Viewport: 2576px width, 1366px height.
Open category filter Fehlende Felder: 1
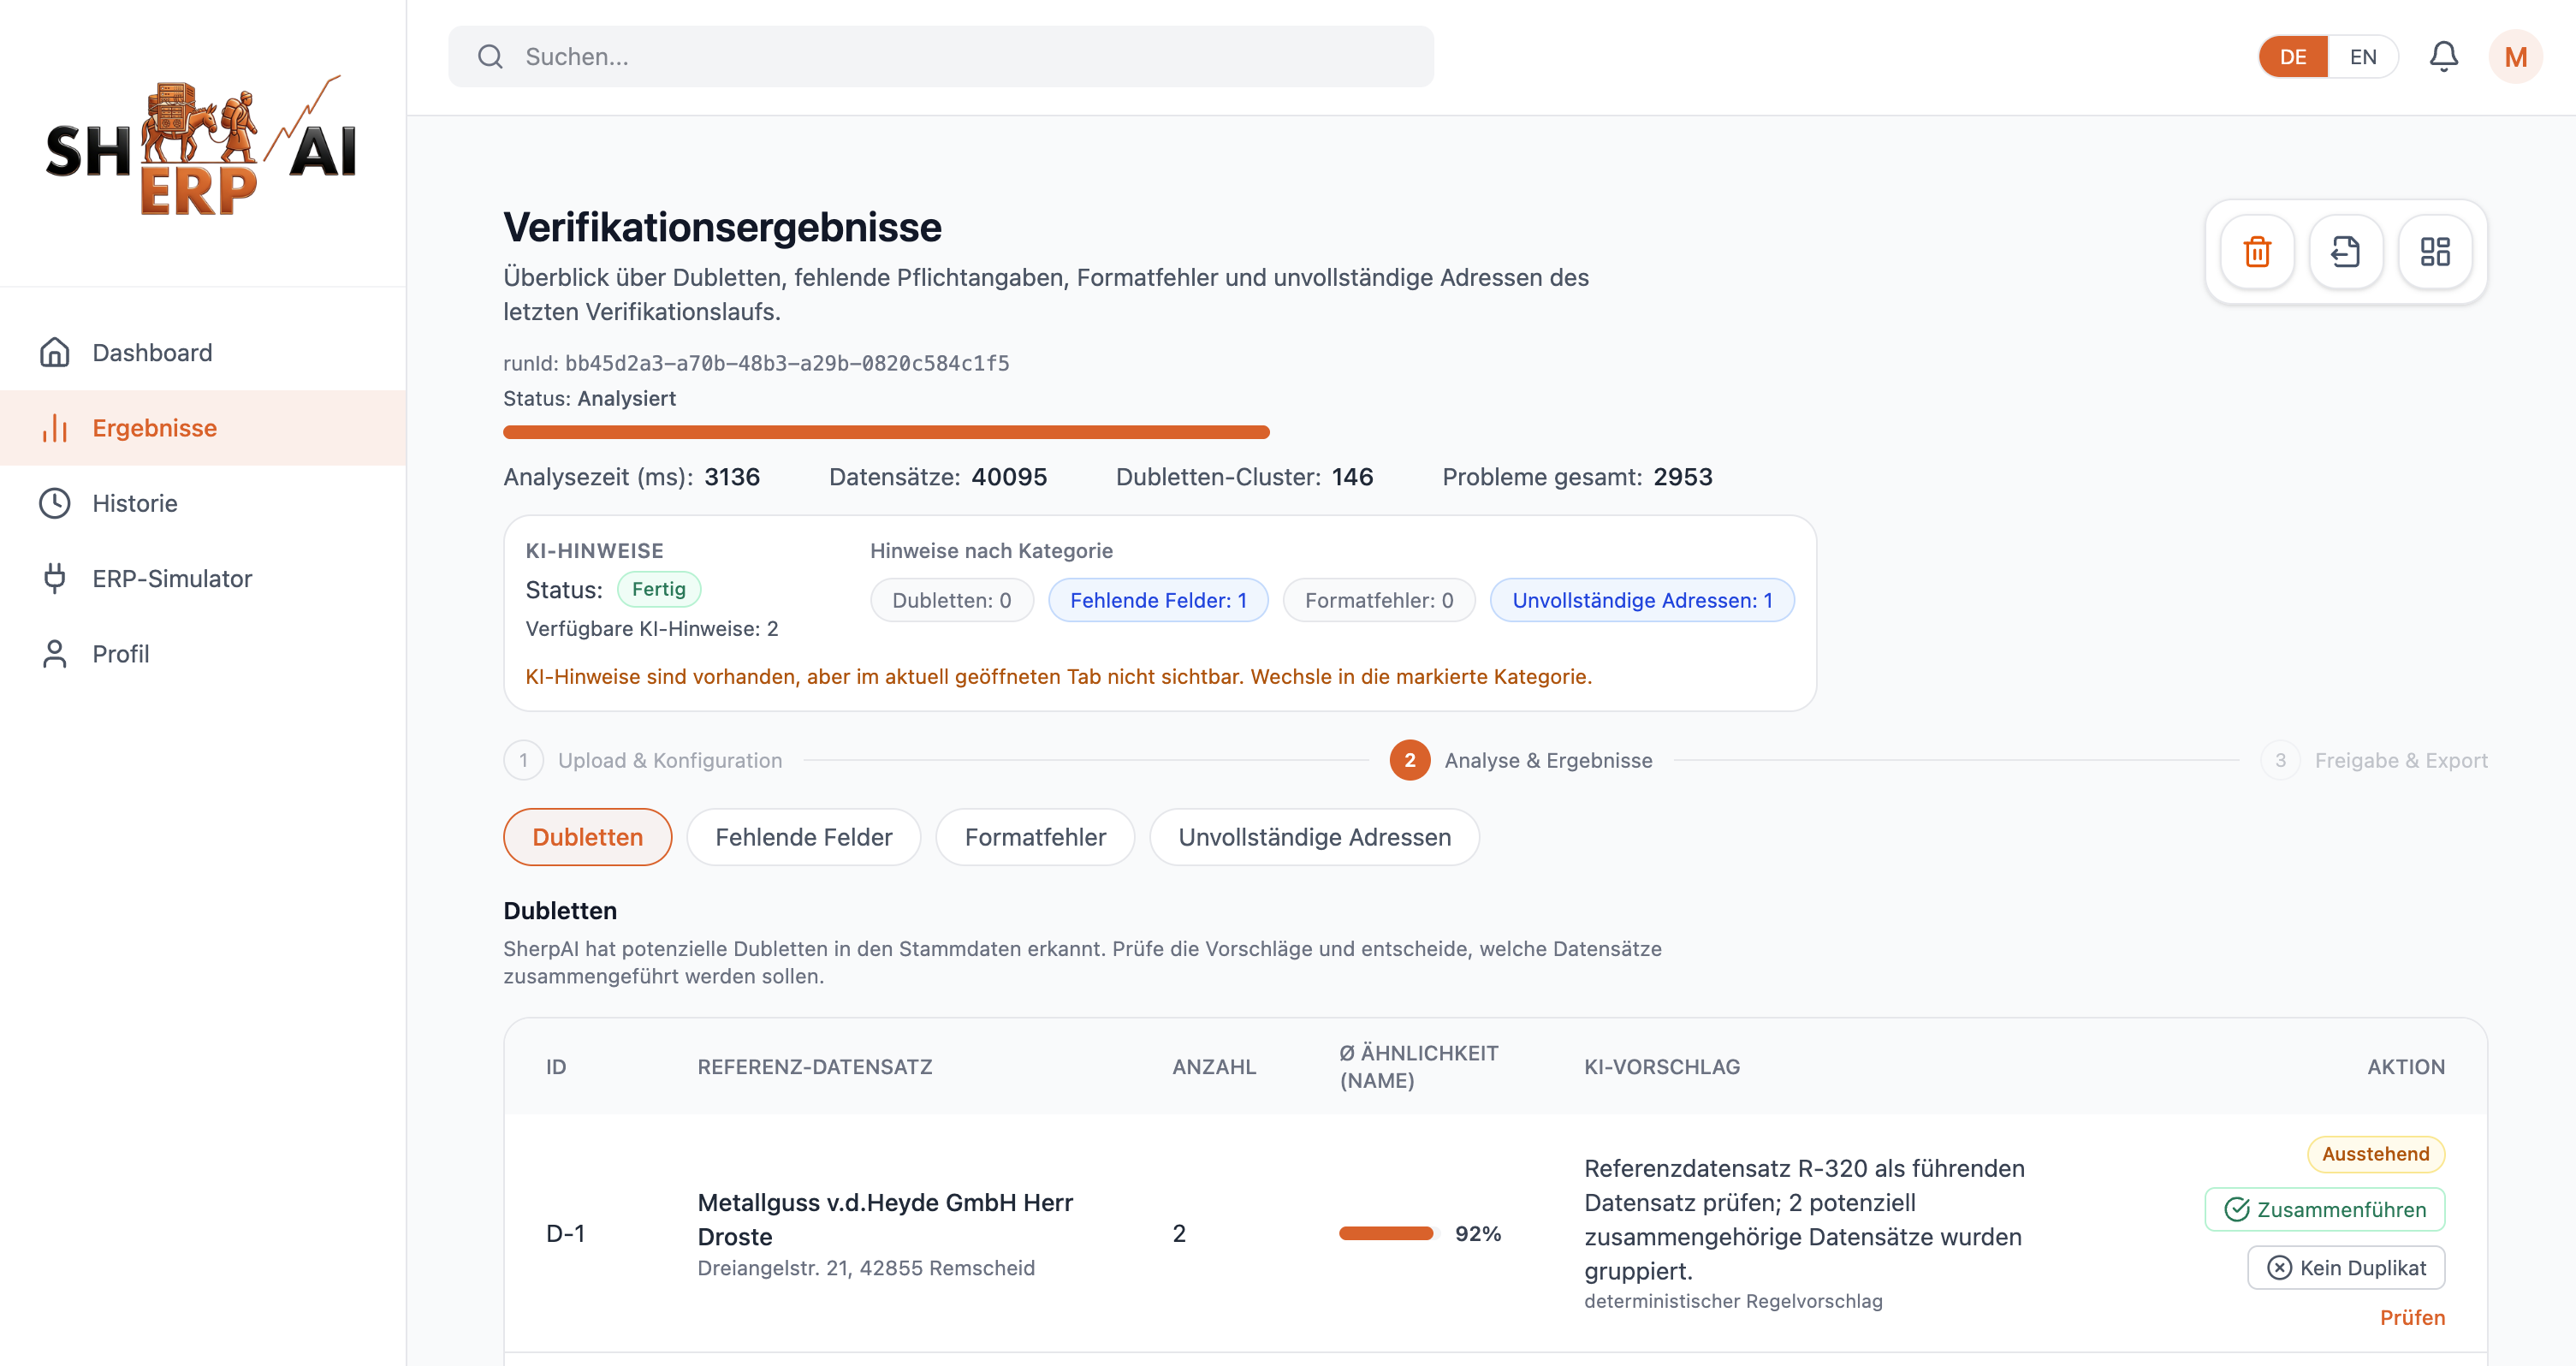point(1157,600)
